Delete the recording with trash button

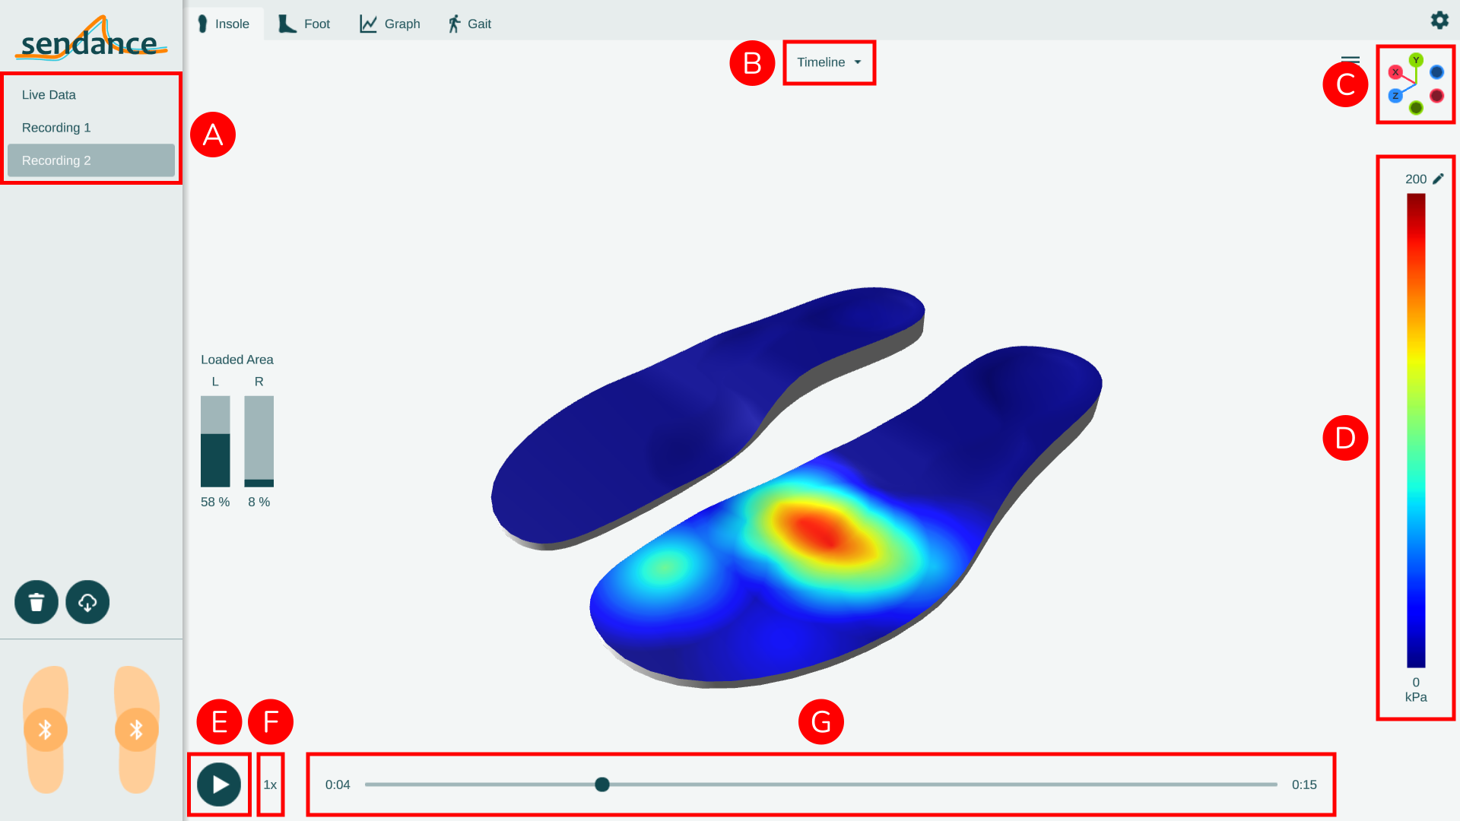(36, 602)
